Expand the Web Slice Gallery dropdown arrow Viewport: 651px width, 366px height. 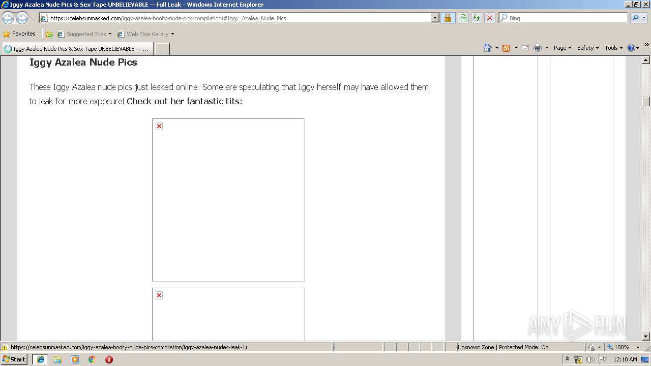click(172, 34)
